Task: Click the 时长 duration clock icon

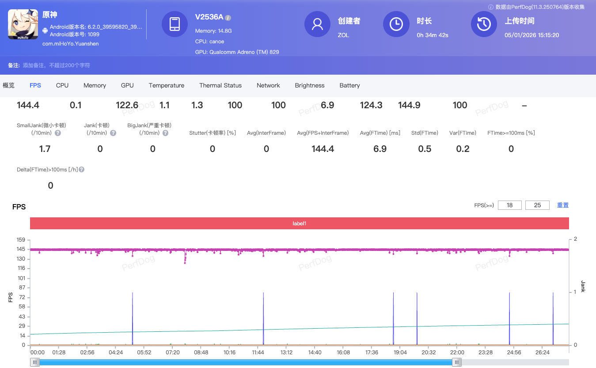Action: [396, 24]
